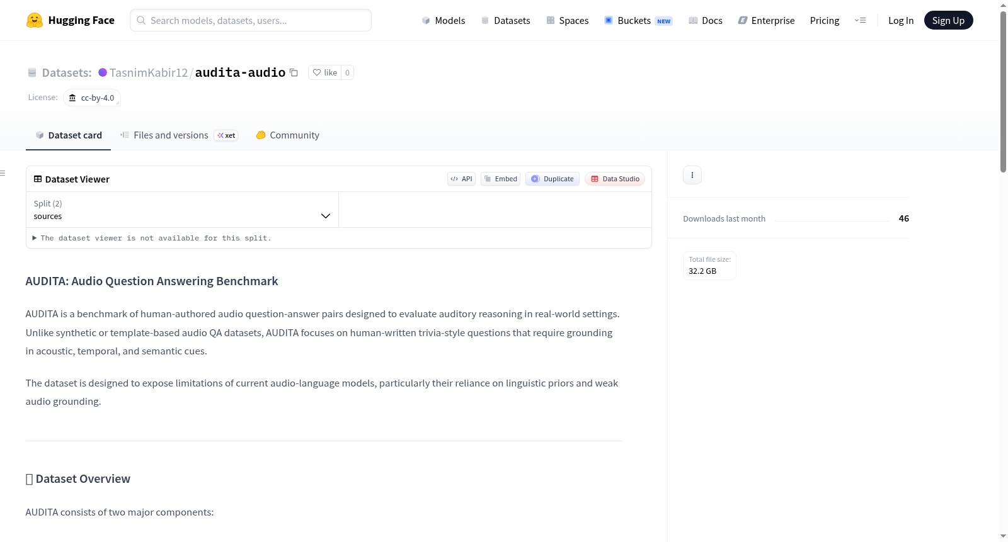Like the audita-audio dataset
This screenshot has width=1008, height=542.
click(x=325, y=72)
